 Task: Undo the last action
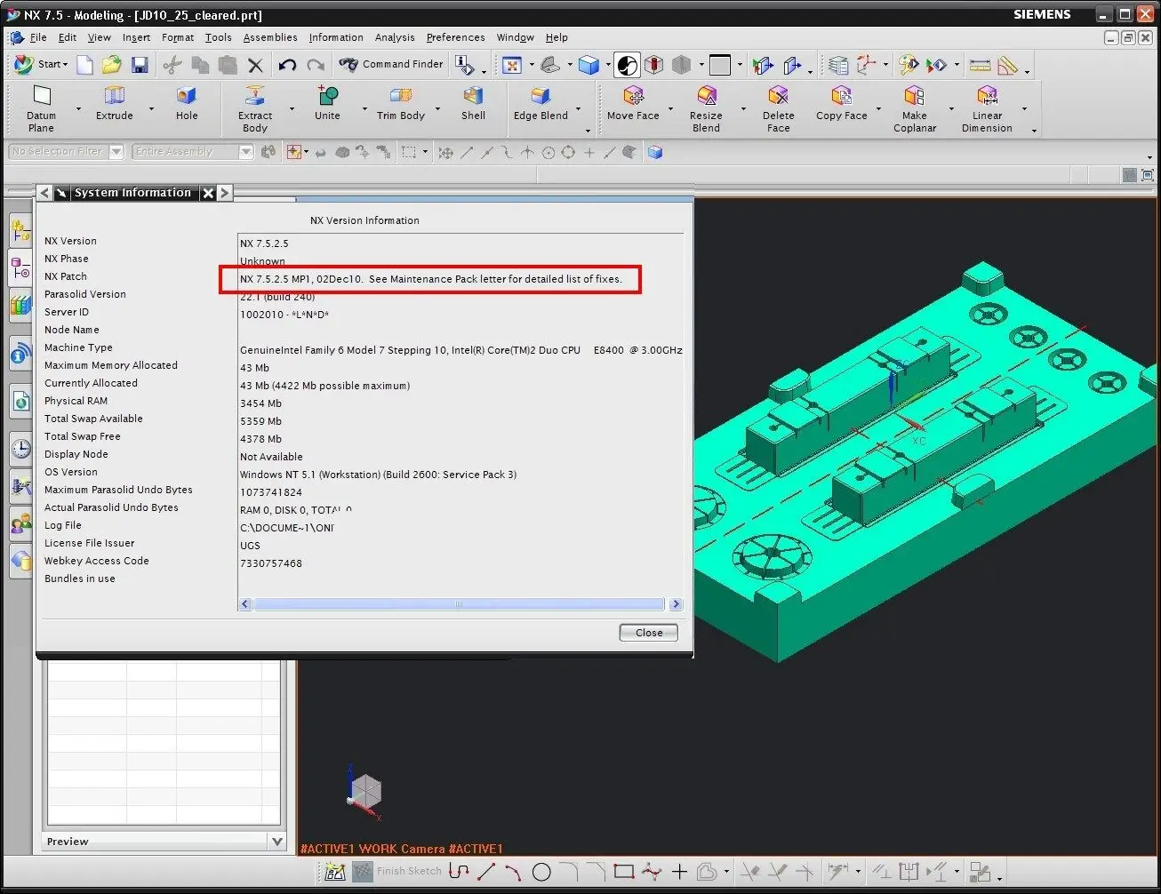pyautogui.click(x=286, y=64)
